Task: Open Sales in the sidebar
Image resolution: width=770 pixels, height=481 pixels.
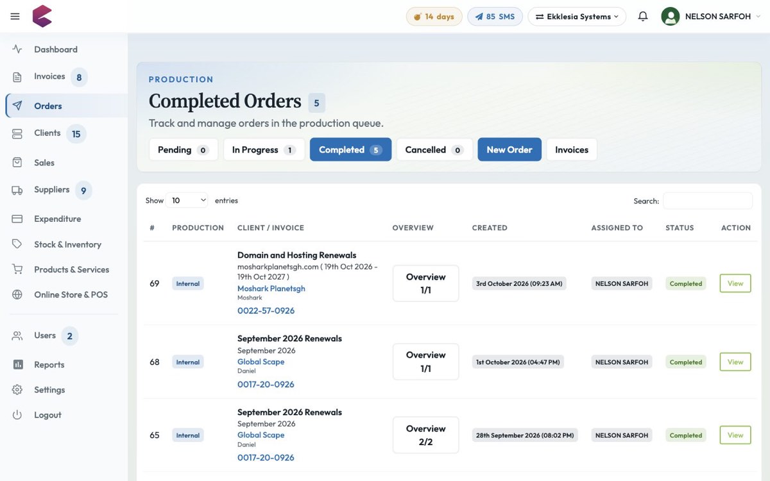Action: 44,163
